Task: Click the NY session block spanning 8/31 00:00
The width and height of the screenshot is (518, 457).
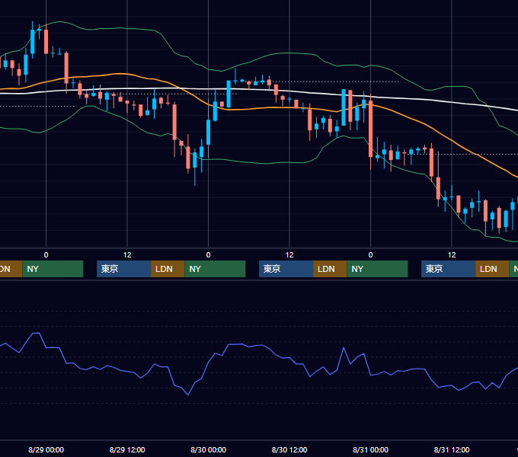Action: [377, 269]
